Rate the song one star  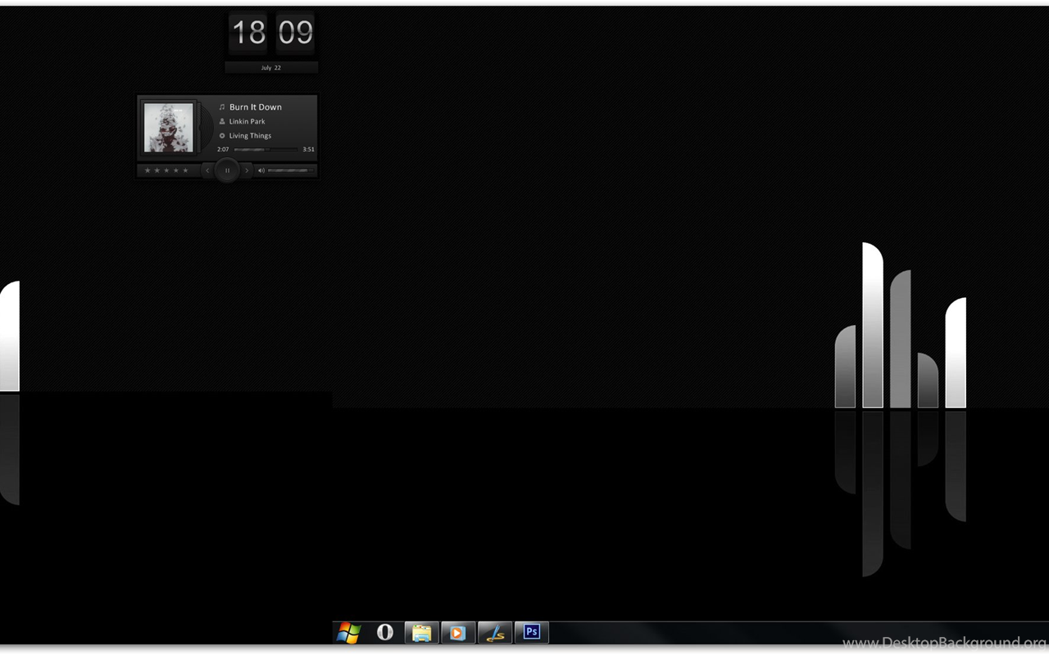(x=148, y=170)
